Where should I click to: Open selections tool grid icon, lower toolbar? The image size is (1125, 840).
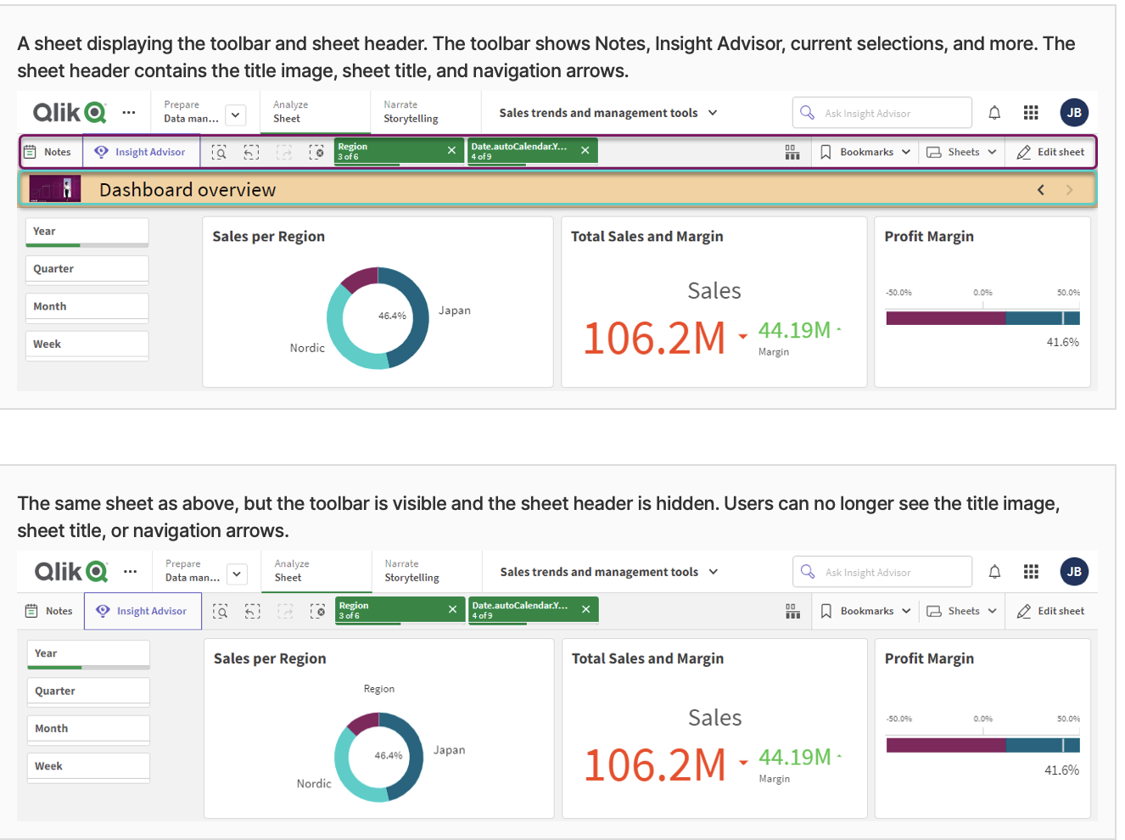click(792, 611)
